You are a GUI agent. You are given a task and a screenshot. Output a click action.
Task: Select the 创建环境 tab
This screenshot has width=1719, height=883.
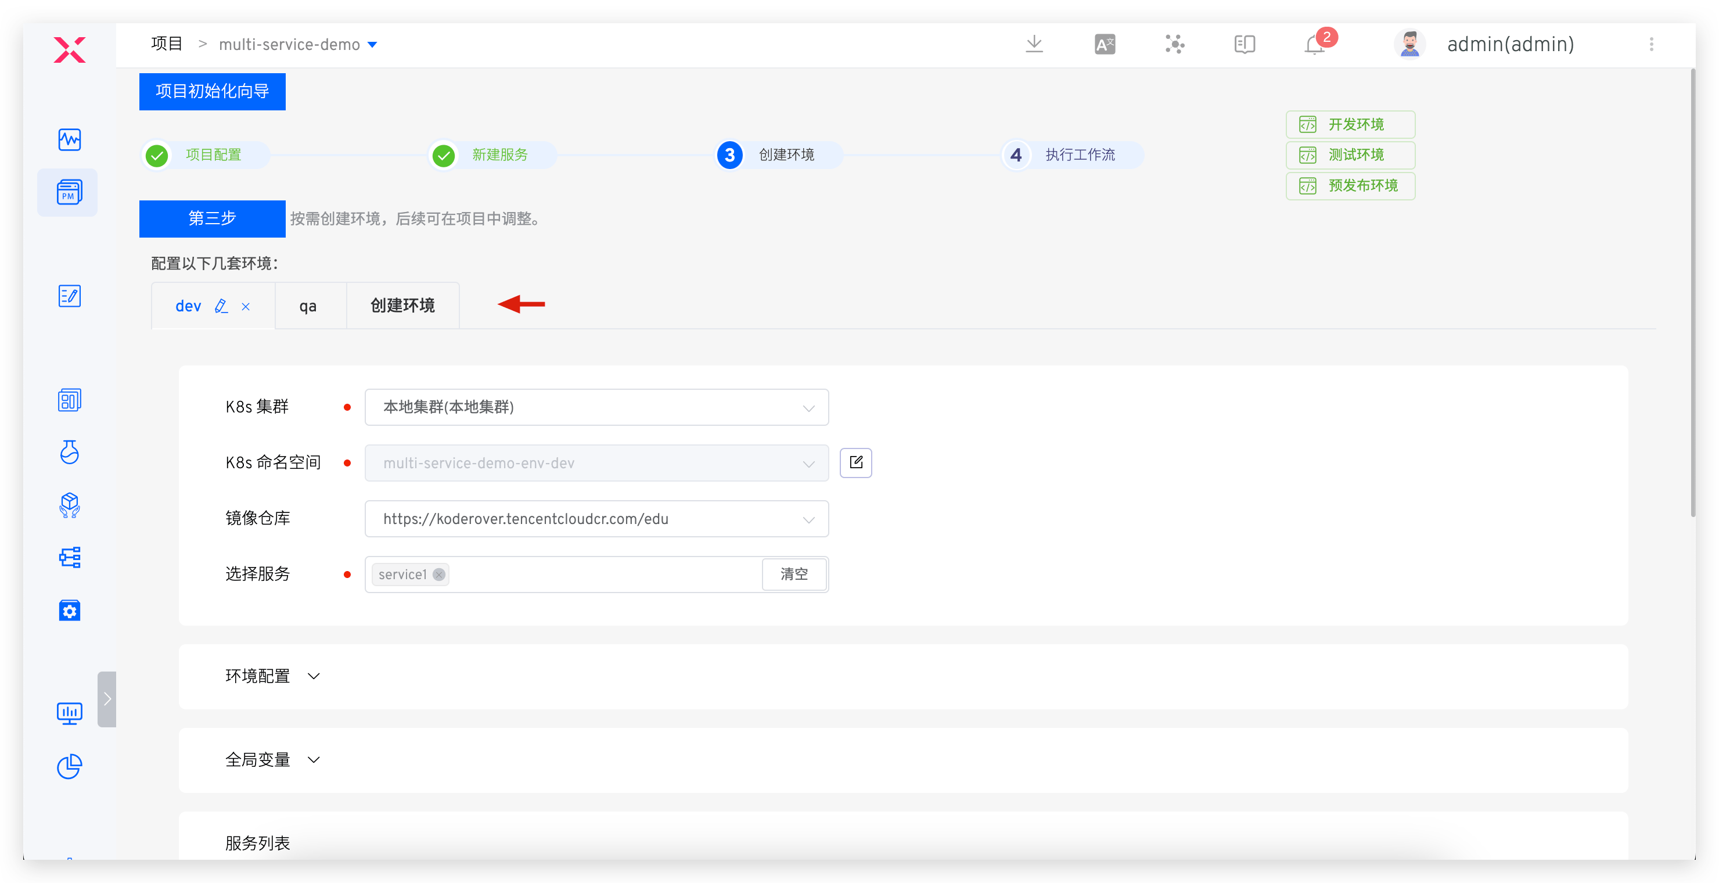pos(402,306)
